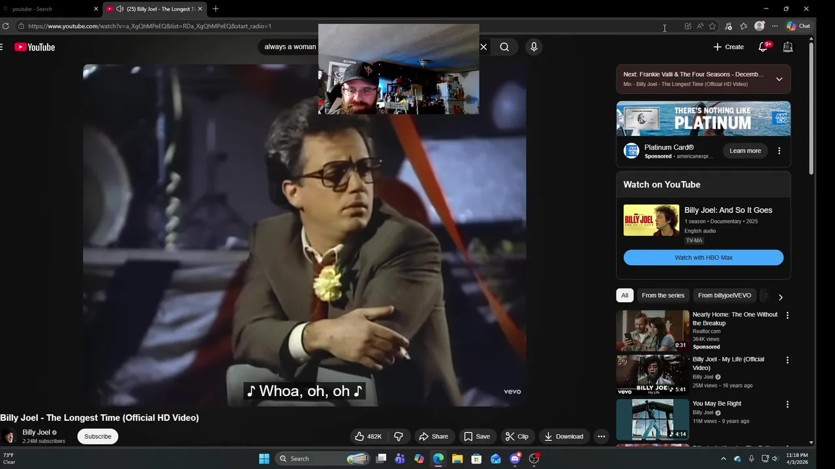The width and height of the screenshot is (835, 469).
Task: Show hidden system tray icons chevron
Action: click(x=723, y=459)
